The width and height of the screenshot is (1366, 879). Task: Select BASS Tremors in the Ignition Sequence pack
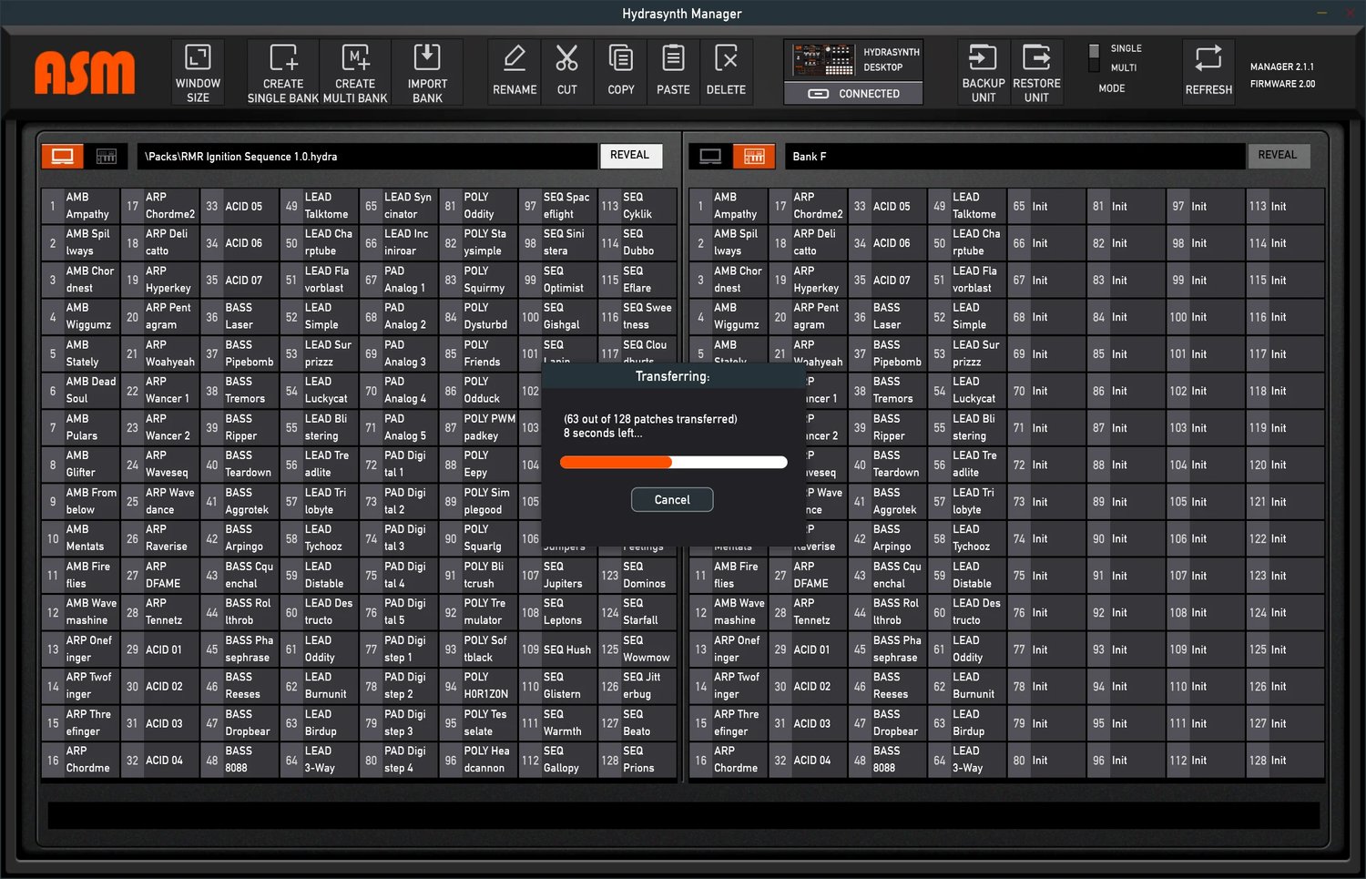[x=240, y=390]
